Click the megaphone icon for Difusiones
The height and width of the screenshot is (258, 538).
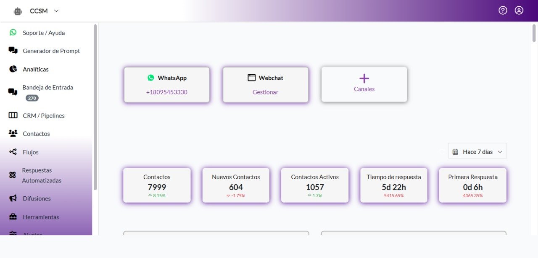13,198
